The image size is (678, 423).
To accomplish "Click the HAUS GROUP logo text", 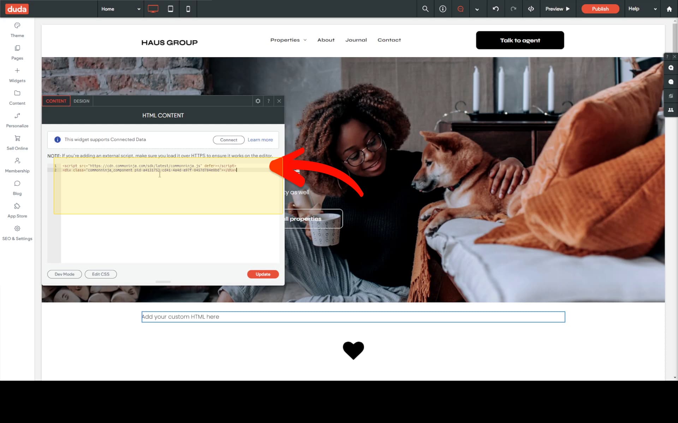I will pos(169,43).
